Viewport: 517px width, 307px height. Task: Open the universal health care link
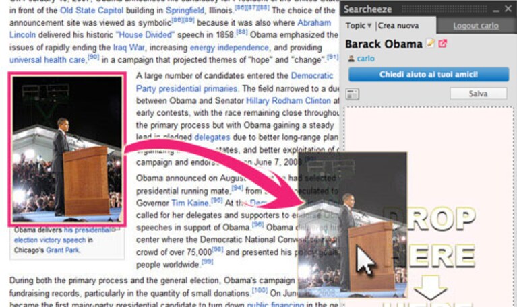47,60
